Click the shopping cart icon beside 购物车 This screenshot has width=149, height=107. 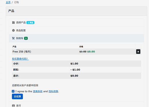tap(13, 38)
